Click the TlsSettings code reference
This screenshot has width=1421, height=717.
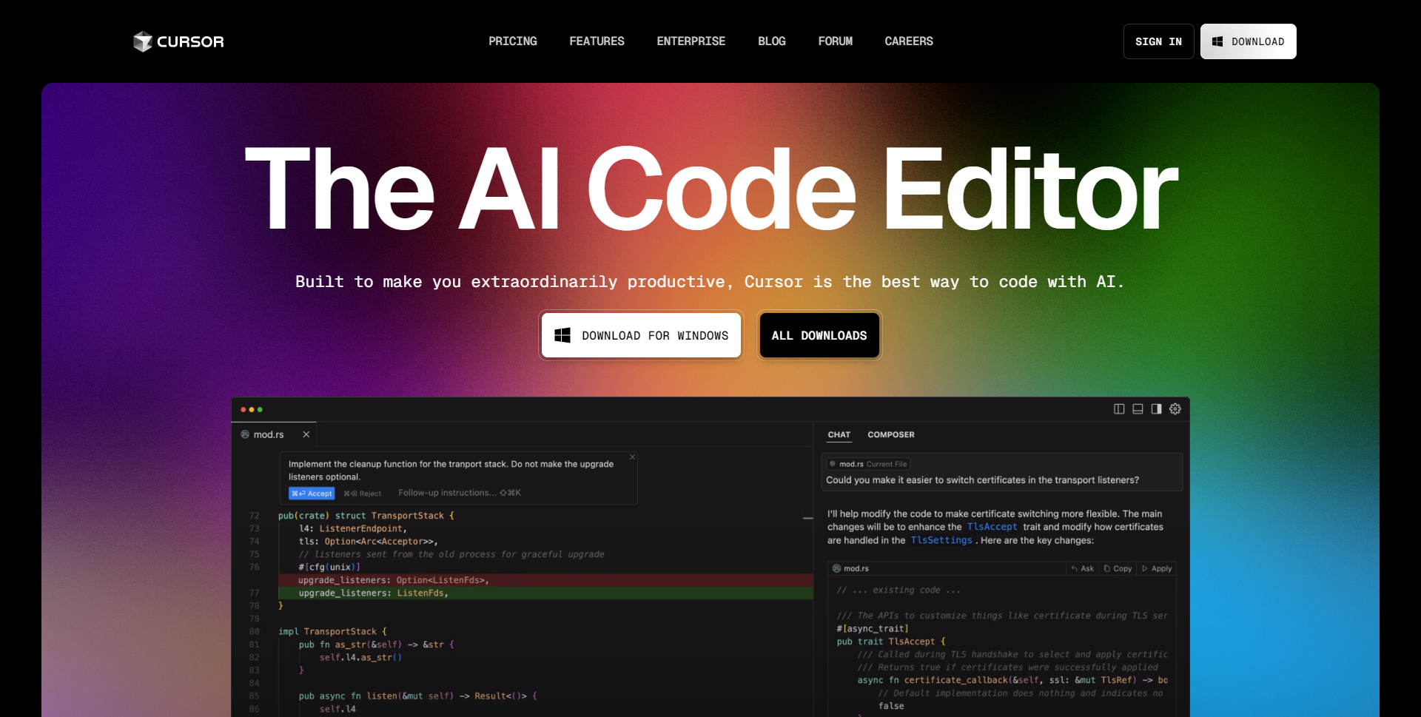click(941, 540)
